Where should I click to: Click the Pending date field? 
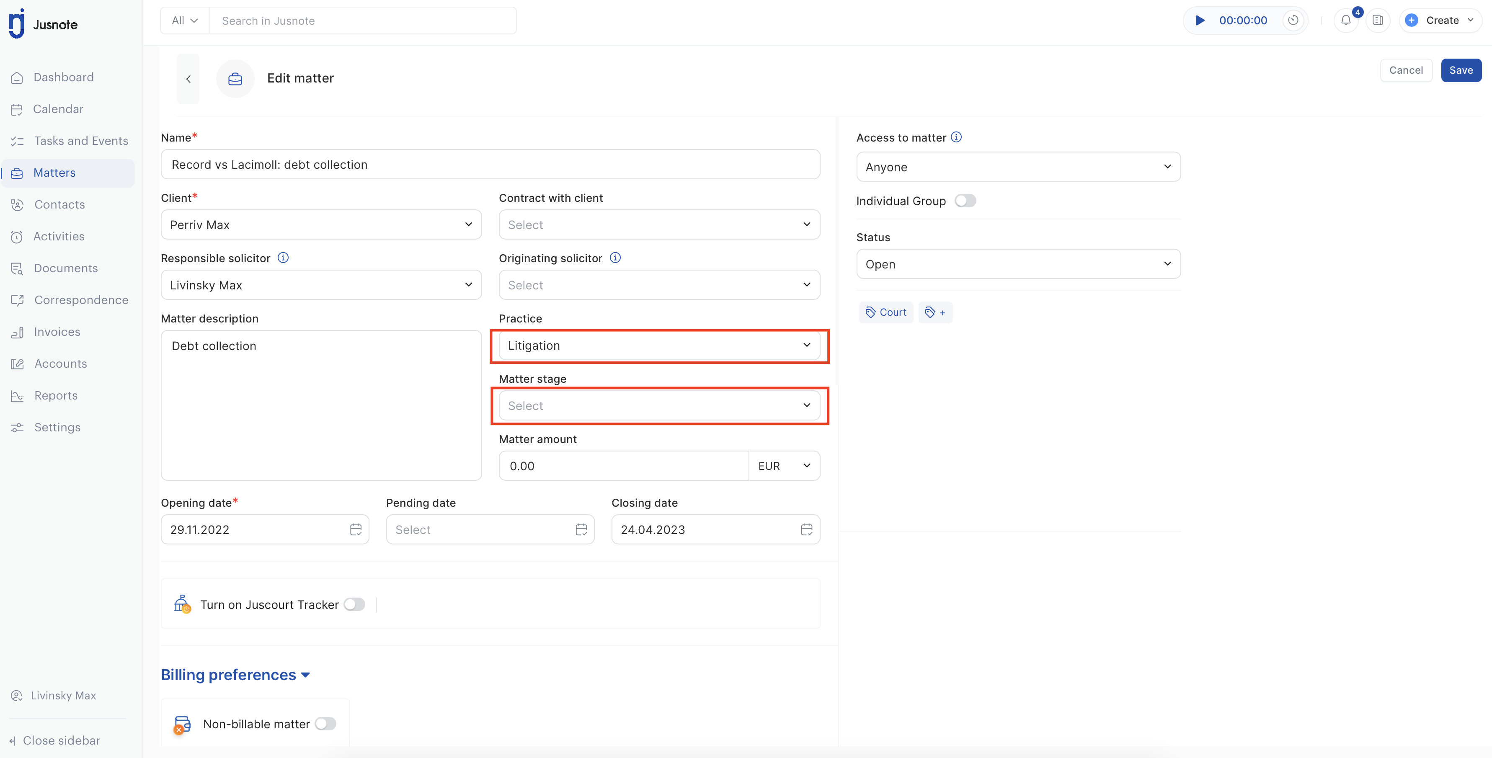(490, 529)
